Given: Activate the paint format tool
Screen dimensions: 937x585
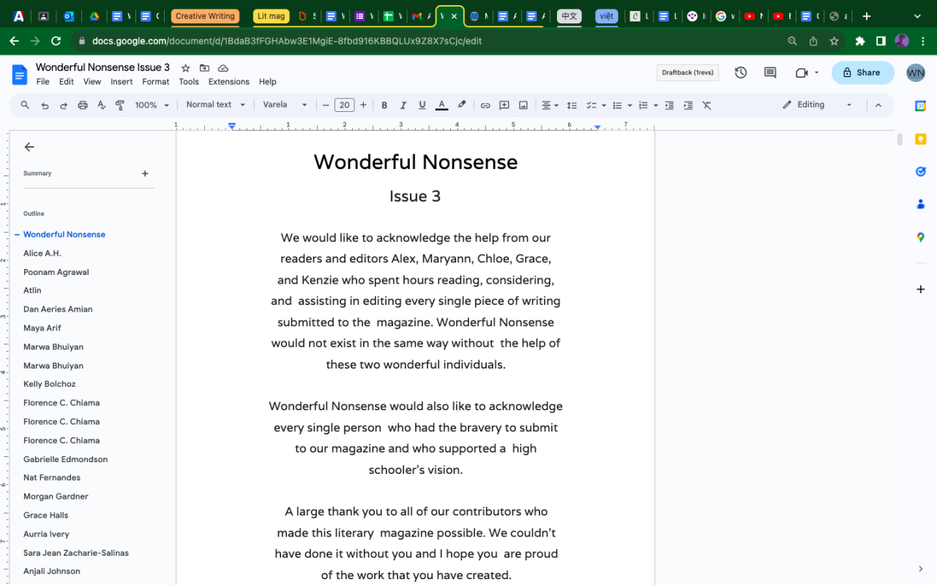Looking at the screenshot, I should coord(120,105).
